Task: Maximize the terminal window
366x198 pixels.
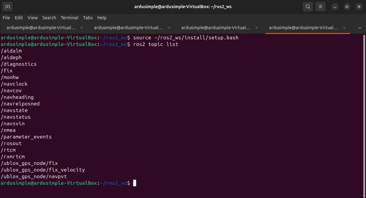Action: [347, 7]
